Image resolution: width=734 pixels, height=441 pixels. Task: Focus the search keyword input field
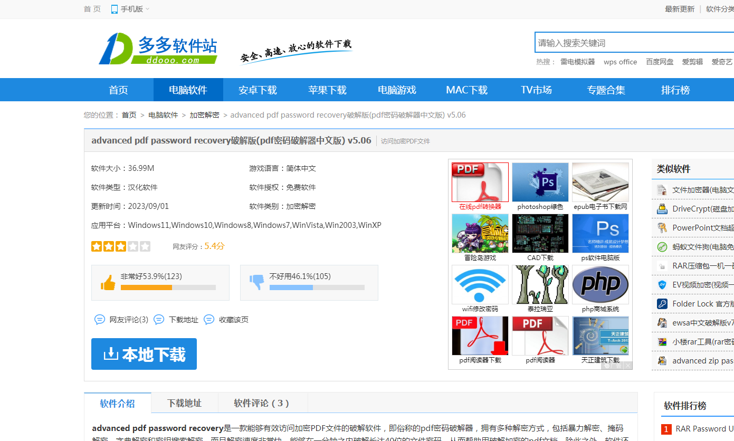635,43
